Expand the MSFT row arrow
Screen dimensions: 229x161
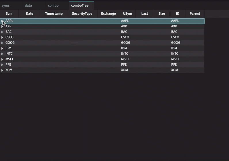click(x=2, y=59)
